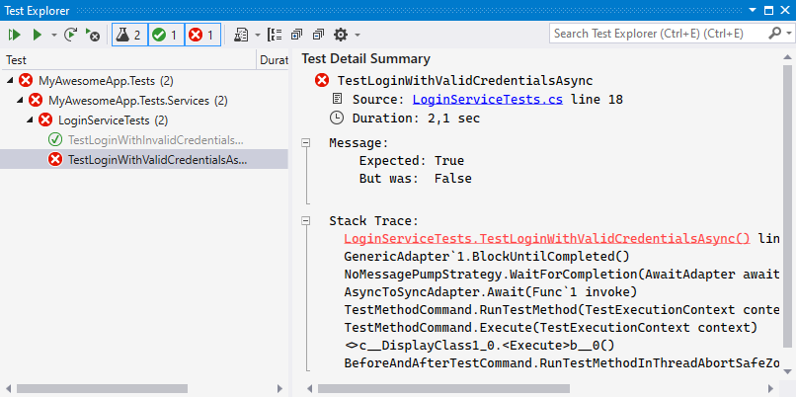Click the red stack trace method link

coord(547,239)
